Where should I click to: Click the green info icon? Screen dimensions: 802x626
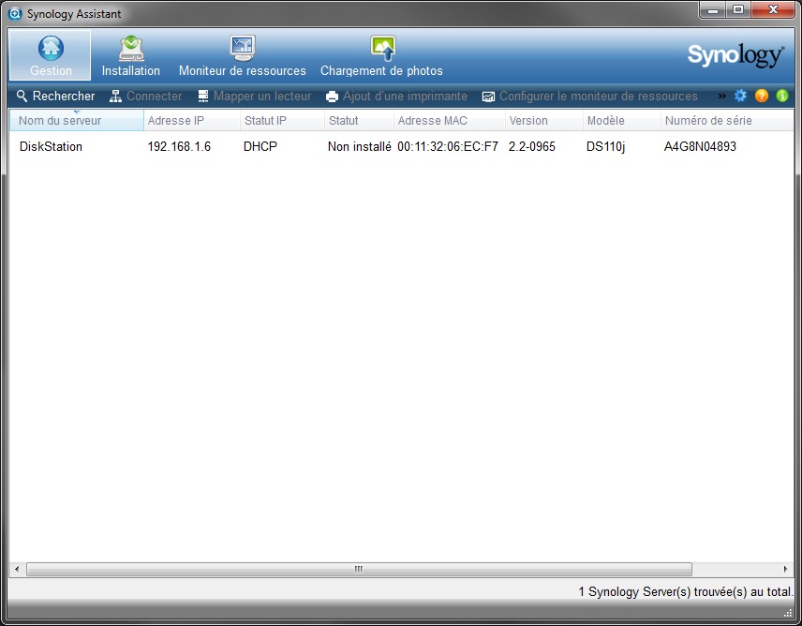pos(782,96)
